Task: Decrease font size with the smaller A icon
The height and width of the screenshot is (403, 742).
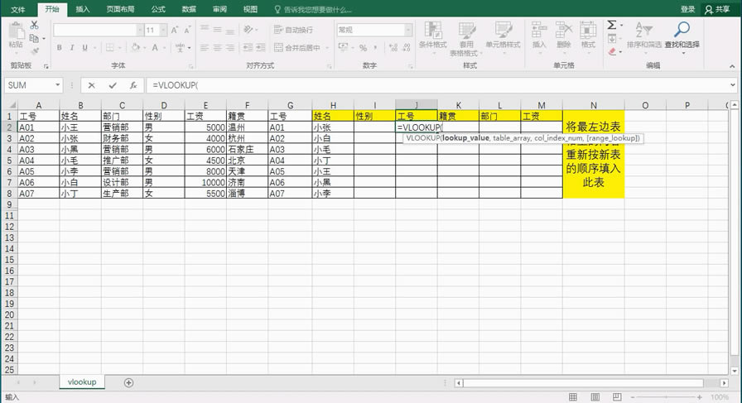Action: point(187,31)
